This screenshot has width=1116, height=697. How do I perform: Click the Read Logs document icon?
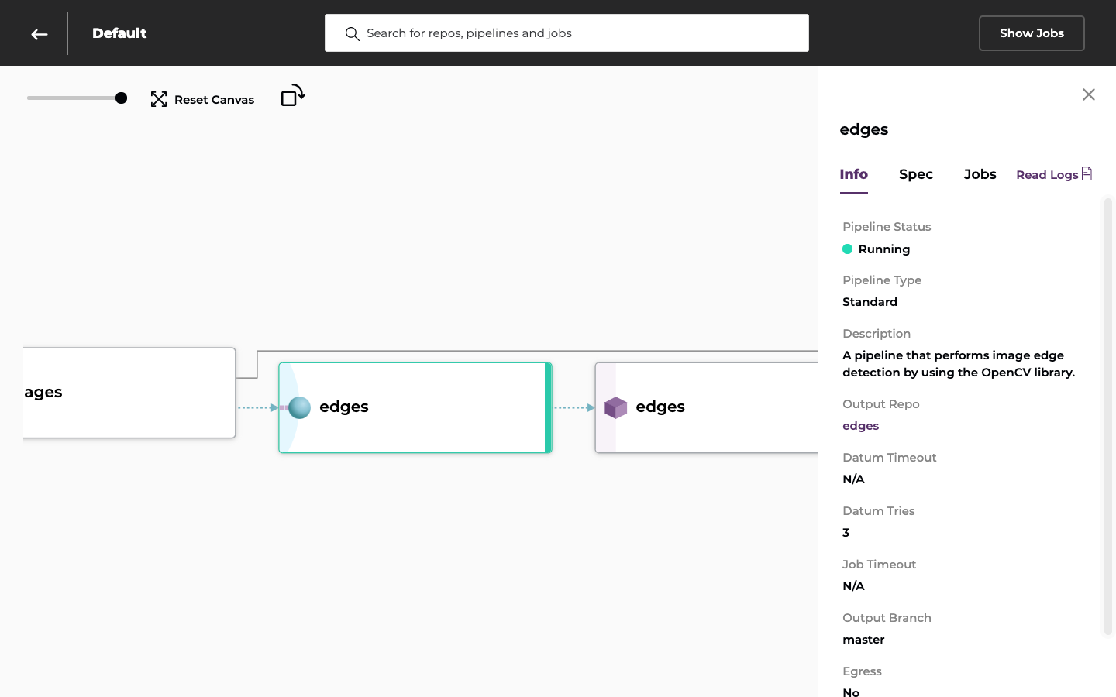(x=1087, y=173)
